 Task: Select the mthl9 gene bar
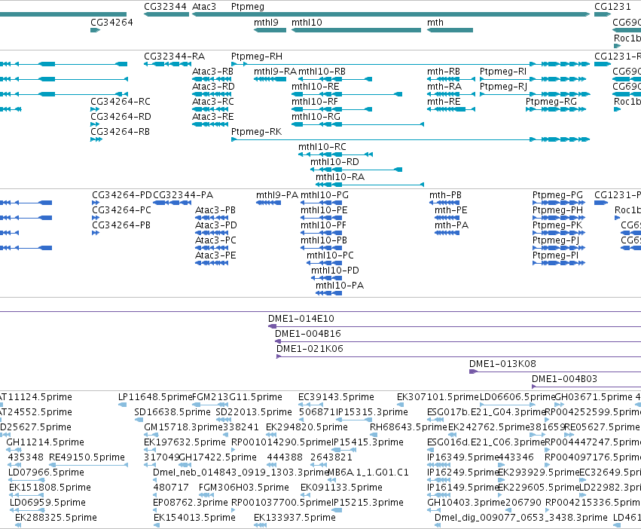[270, 30]
